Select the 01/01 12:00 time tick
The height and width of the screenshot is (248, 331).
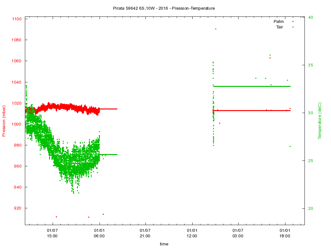tap(192, 233)
